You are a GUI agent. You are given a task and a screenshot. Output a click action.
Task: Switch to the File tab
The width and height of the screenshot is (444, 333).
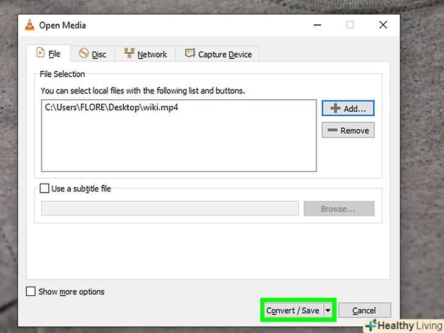[x=48, y=53]
